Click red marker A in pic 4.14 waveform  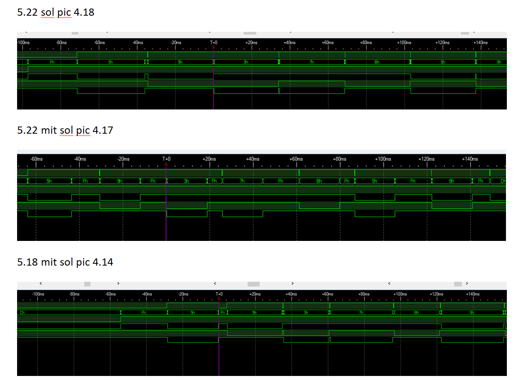coord(219,299)
